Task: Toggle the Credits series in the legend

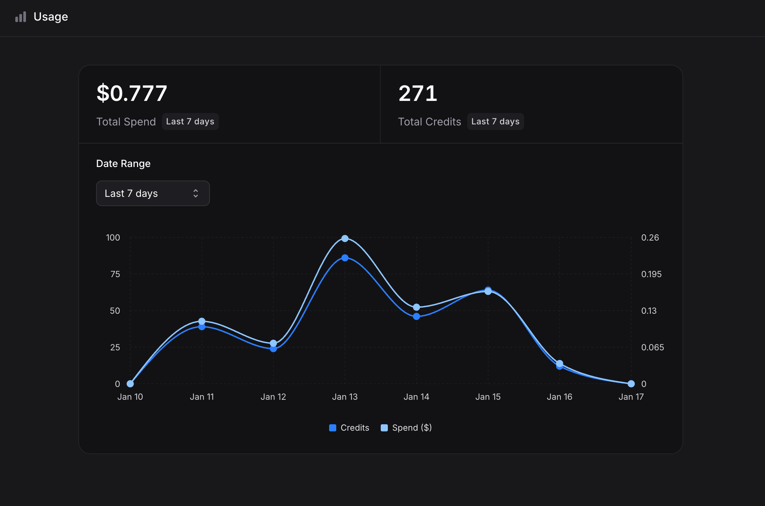Action: 349,427
